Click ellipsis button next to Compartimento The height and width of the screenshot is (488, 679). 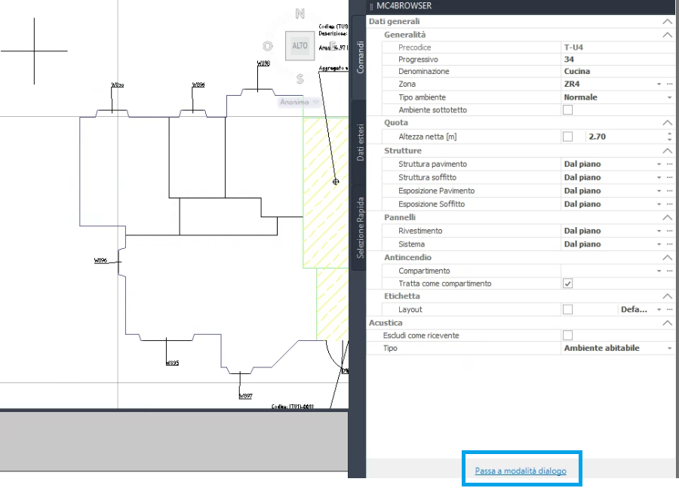[669, 271]
